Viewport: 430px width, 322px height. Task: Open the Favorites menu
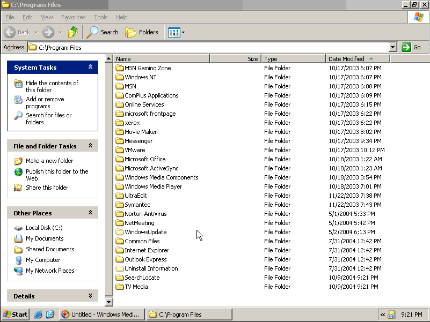(x=73, y=17)
